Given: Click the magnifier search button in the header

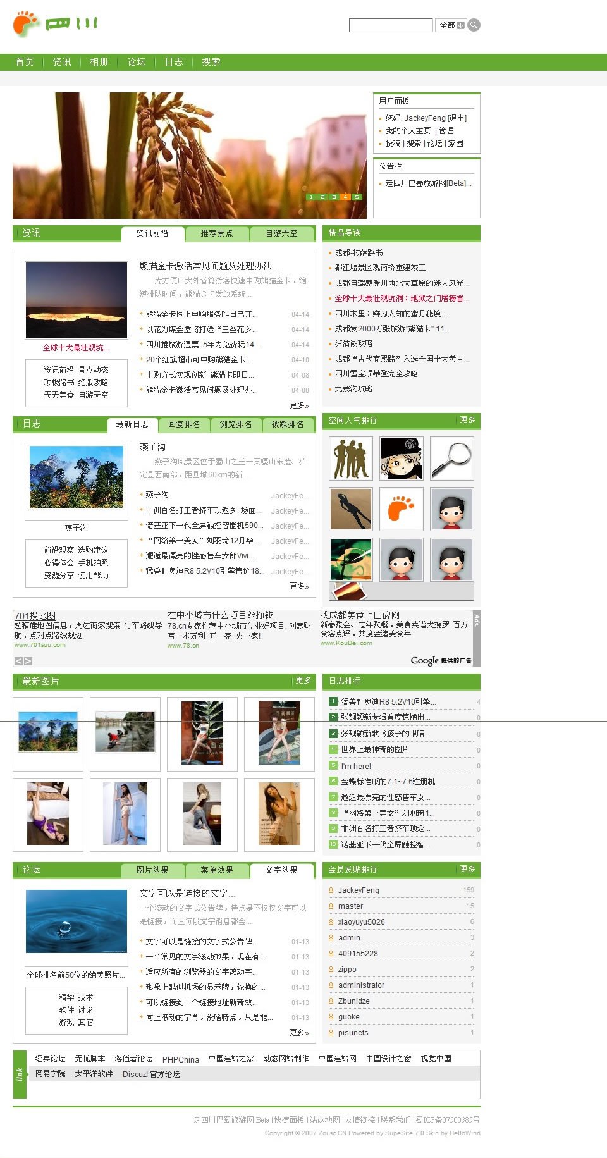Looking at the screenshot, I should (474, 25).
